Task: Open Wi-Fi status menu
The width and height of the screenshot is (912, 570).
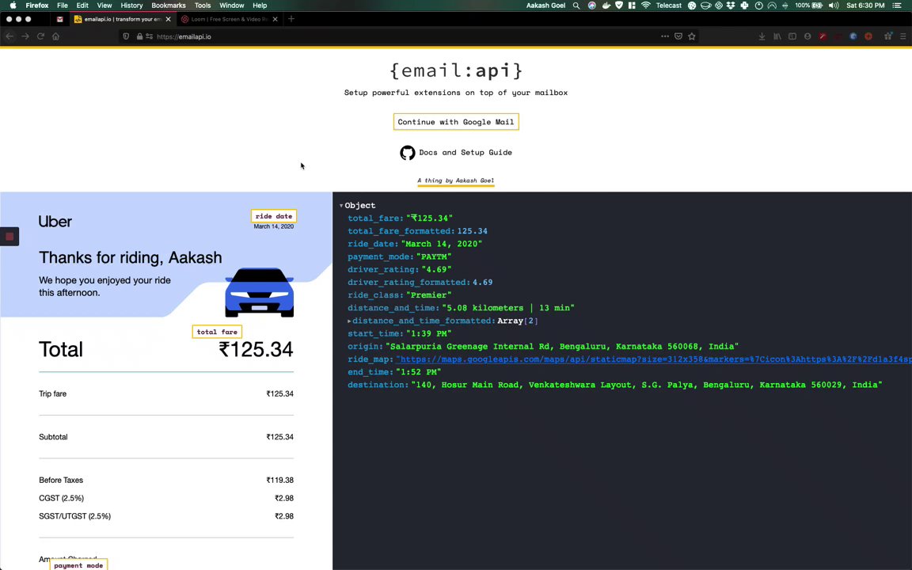Action: (x=646, y=6)
